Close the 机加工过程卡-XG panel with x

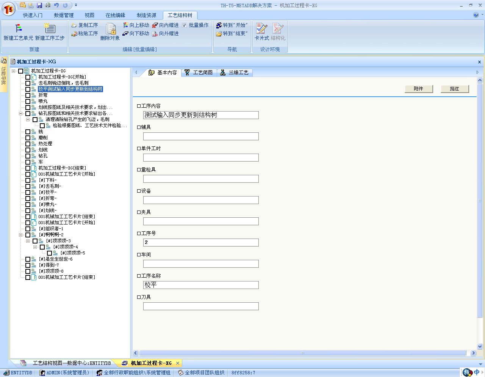pyautogui.click(x=479, y=62)
